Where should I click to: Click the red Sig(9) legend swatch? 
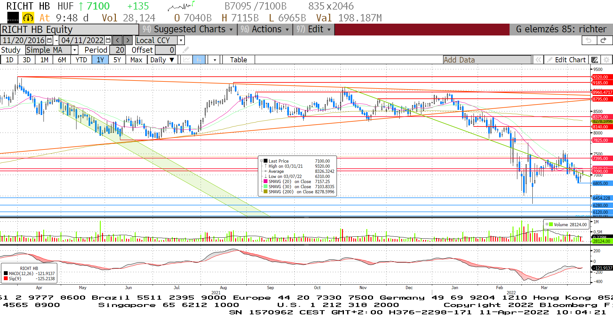point(6,279)
